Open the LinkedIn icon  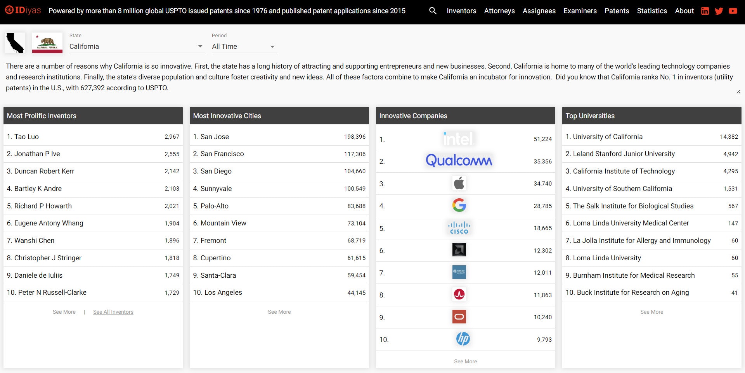click(705, 11)
